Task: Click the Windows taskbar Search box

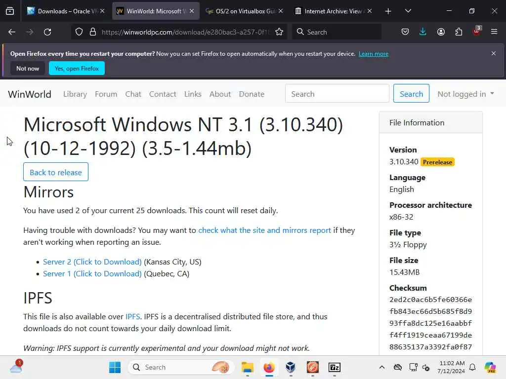Action: (181, 367)
